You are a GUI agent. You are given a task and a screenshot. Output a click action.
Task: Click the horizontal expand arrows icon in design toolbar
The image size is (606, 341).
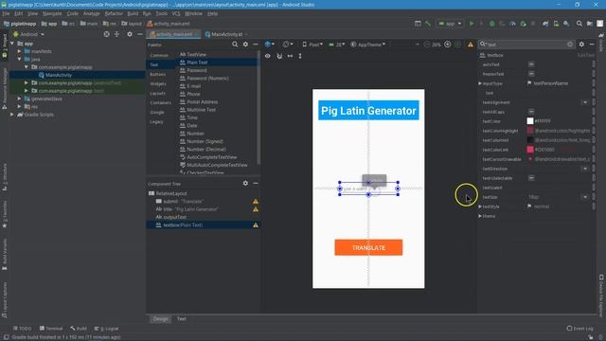click(290, 56)
